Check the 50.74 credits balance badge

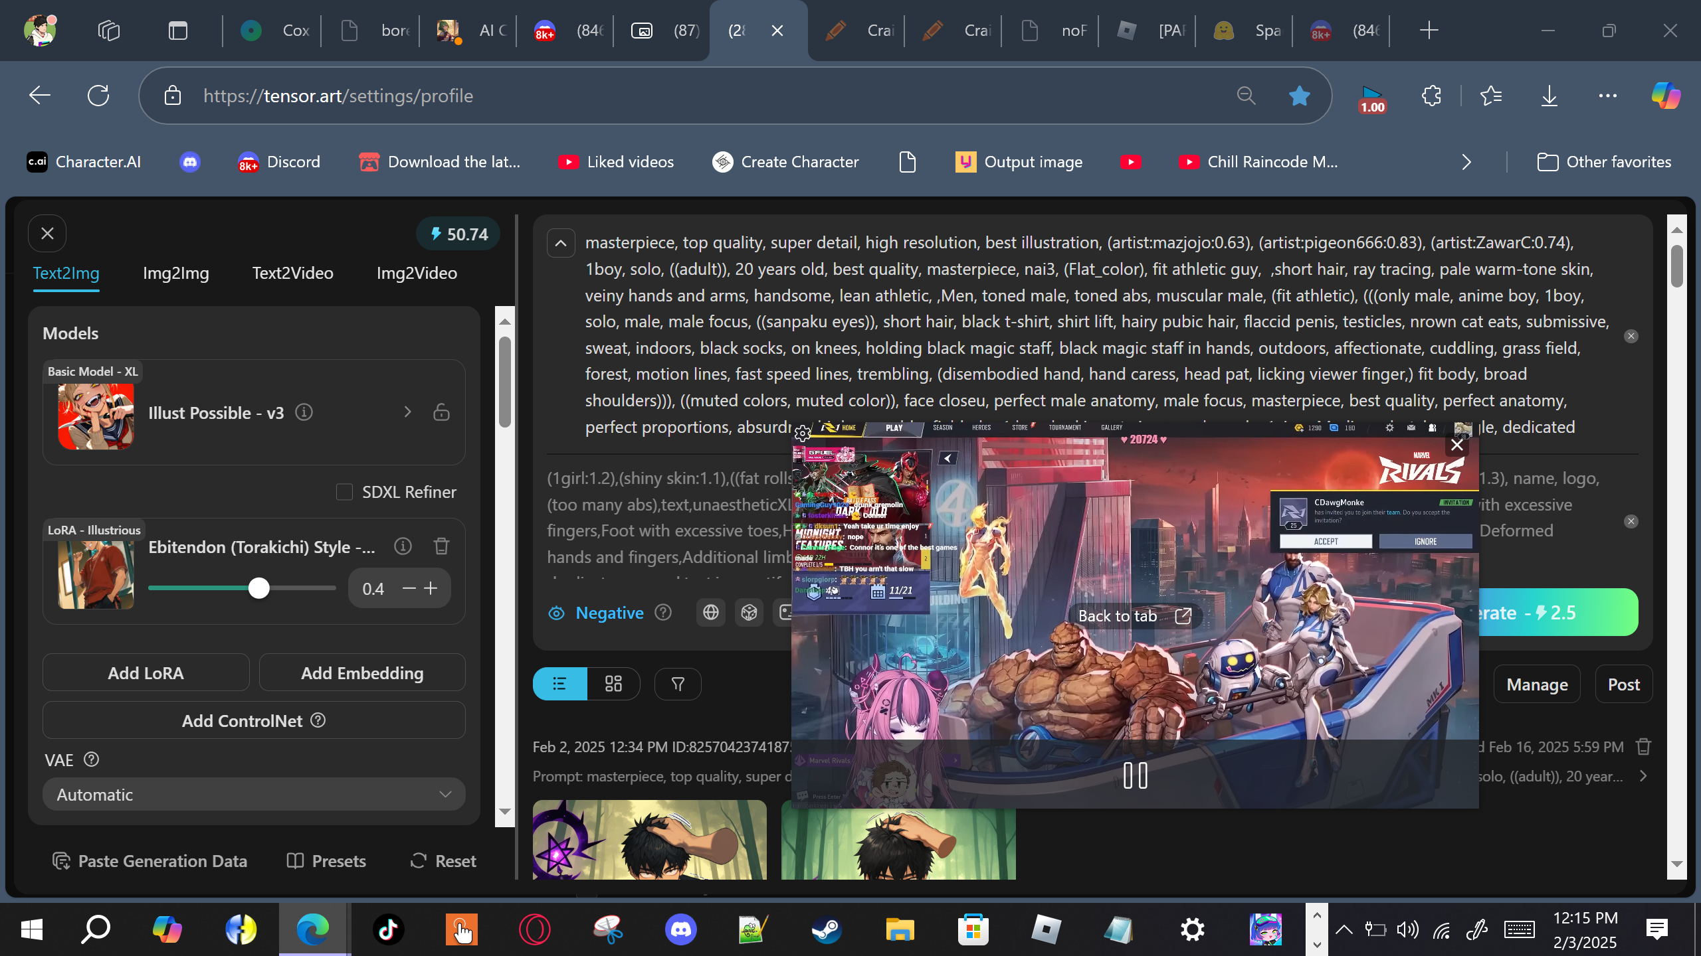tap(458, 234)
